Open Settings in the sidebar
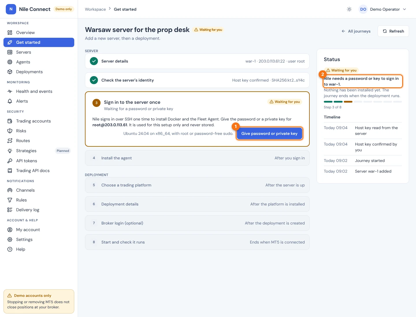This screenshot has width=416, height=317. click(39, 239)
